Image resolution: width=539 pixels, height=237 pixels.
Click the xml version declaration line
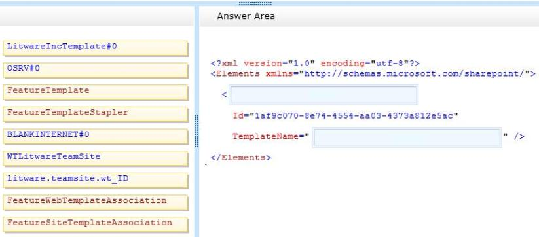(x=315, y=64)
